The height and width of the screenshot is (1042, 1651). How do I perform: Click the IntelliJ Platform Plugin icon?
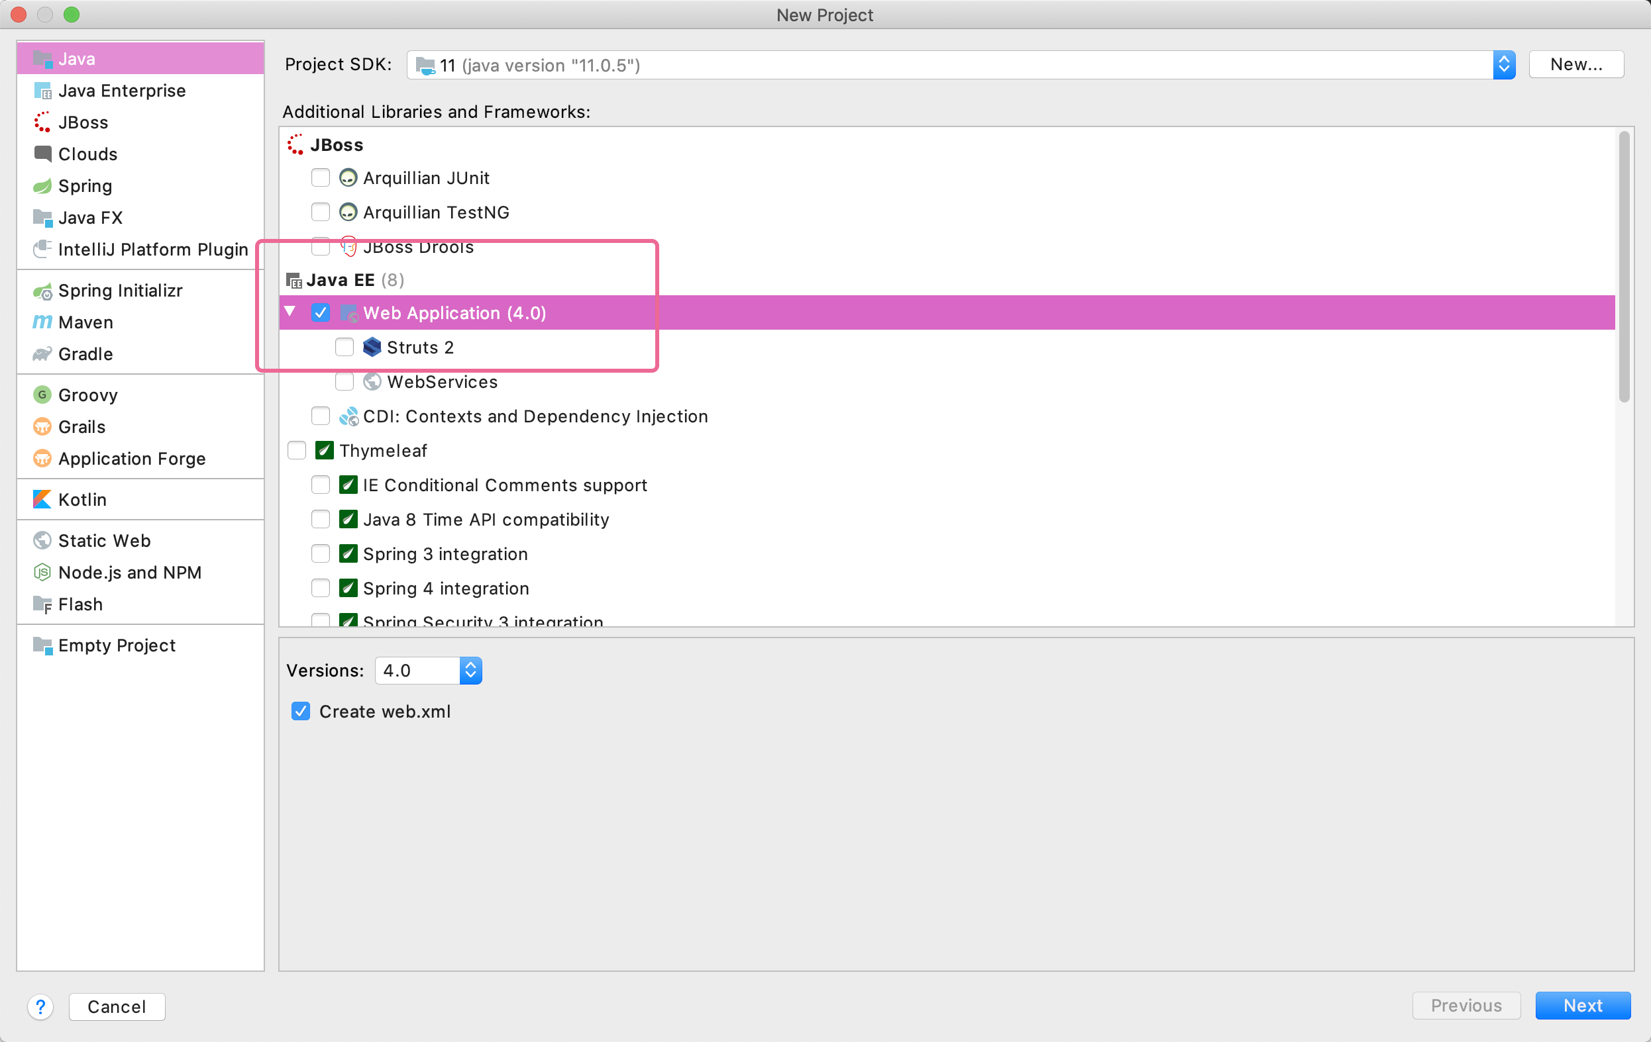42,249
